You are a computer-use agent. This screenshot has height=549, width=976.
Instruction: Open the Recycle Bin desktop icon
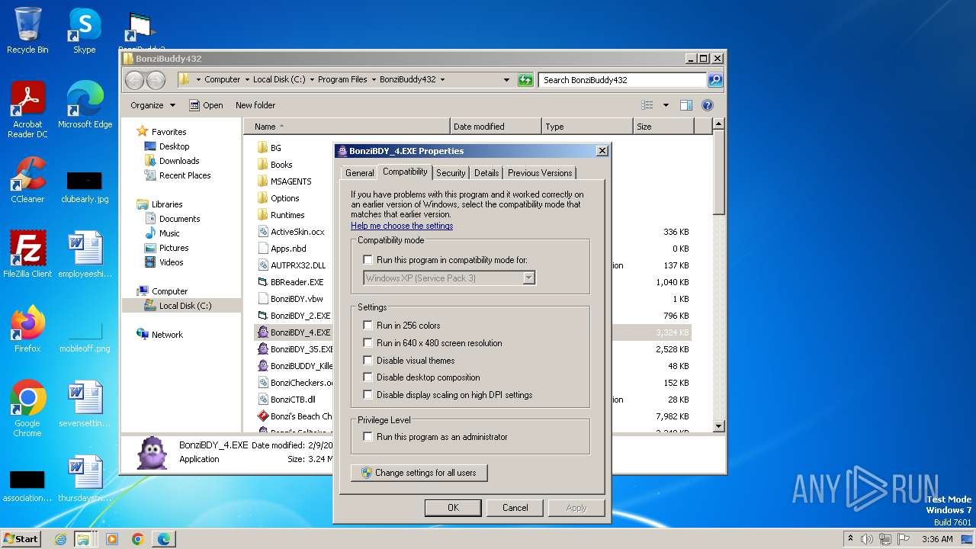[x=27, y=30]
